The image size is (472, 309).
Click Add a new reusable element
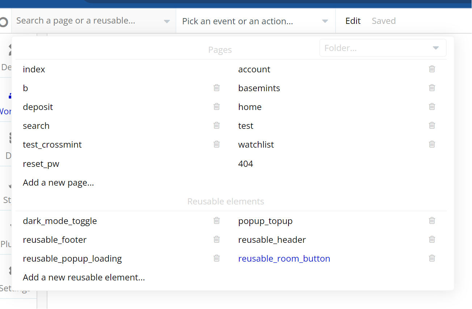click(x=84, y=278)
